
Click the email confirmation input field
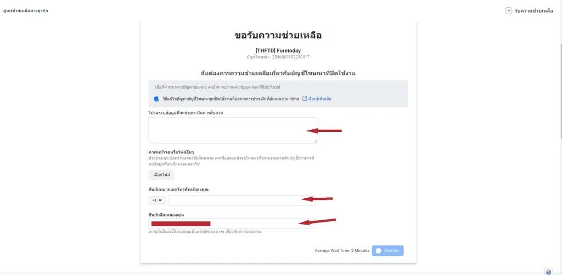tap(233, 224)
